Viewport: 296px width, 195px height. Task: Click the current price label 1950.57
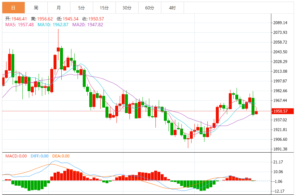(x=283, y=111)
